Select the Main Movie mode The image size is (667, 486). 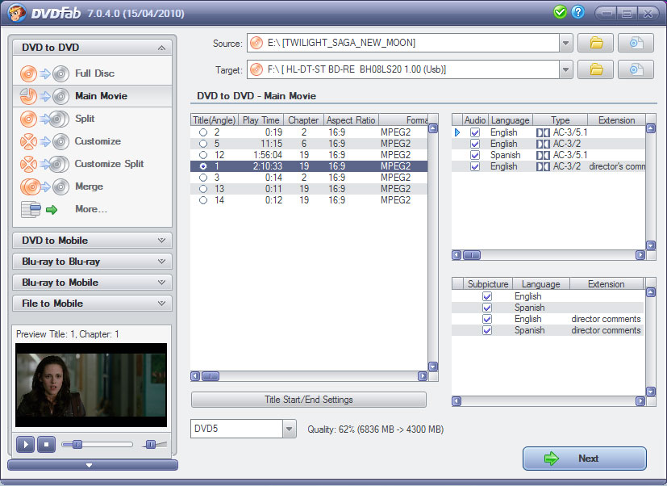tap(92, 96)
